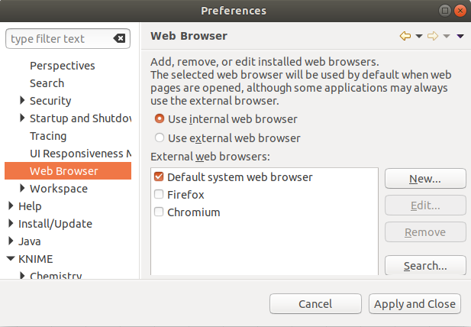The width and height of the screenshot is (471, 327).
Task: Expand the Security tree node
Action: click(x=22, y=100)
